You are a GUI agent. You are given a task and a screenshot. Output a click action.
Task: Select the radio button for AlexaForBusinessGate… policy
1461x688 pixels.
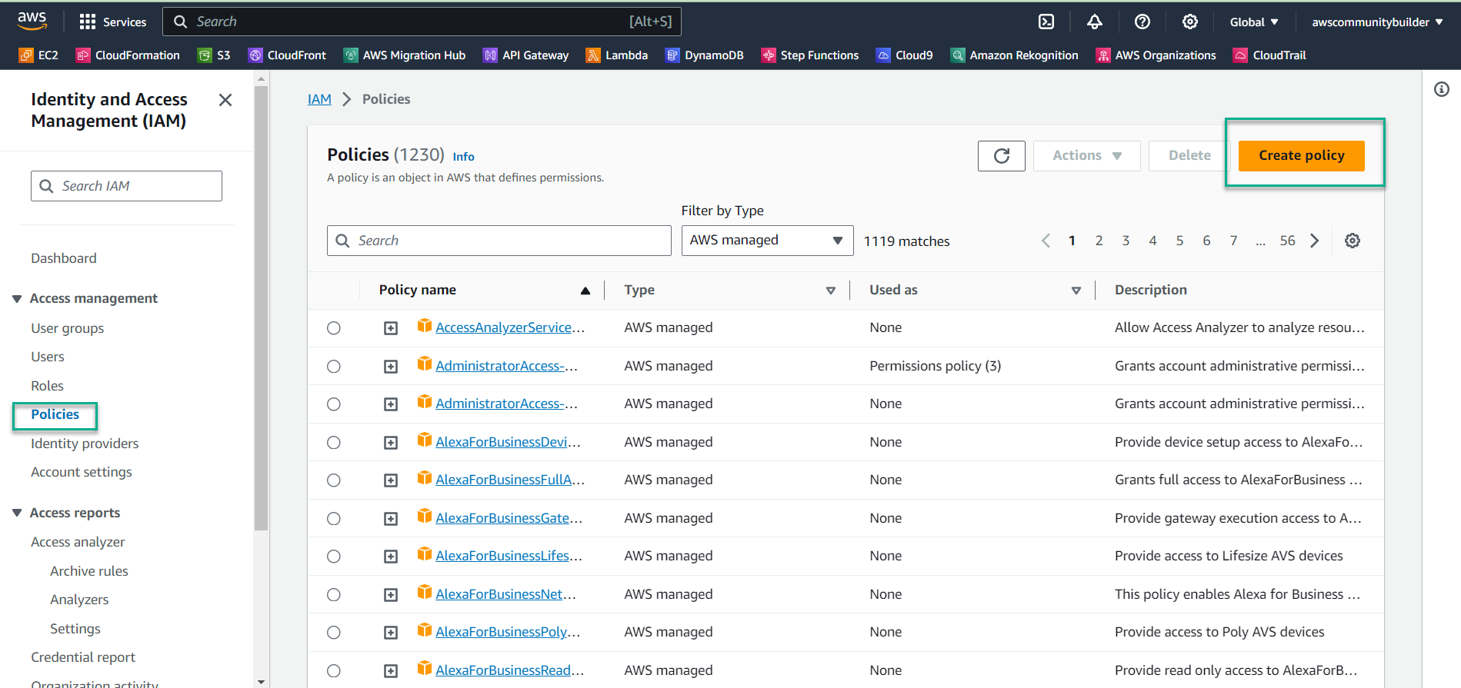click(x=334, y=519)
